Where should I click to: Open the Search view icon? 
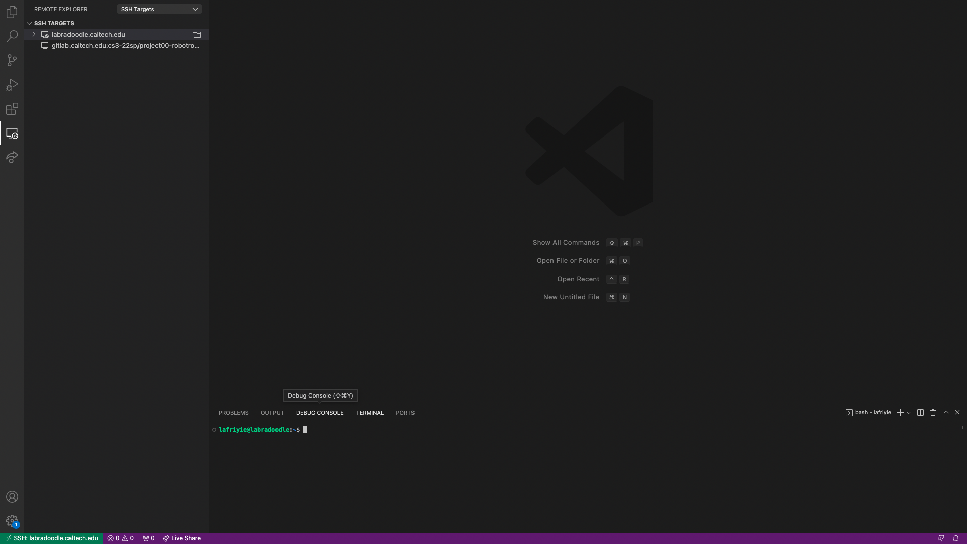12,36
